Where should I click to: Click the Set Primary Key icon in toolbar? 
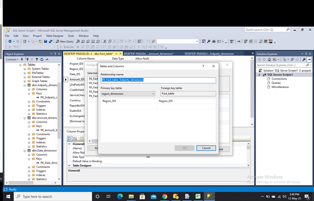point(239,41)
